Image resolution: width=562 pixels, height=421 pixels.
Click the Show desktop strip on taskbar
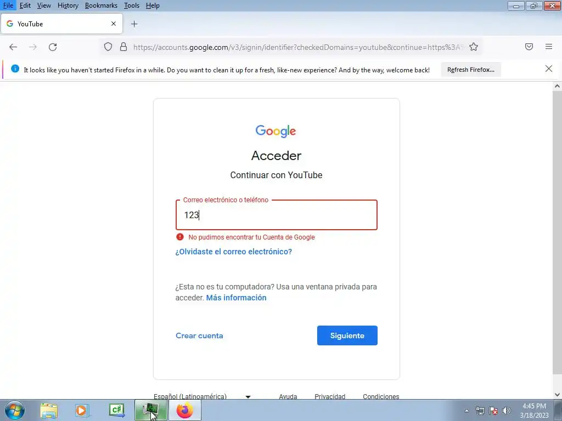pos(558,410)
